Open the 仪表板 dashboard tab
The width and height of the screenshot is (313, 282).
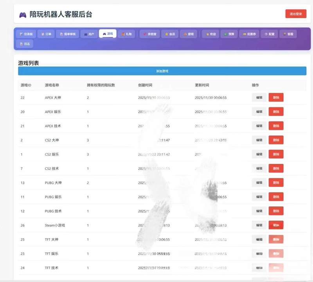[26, 34]
